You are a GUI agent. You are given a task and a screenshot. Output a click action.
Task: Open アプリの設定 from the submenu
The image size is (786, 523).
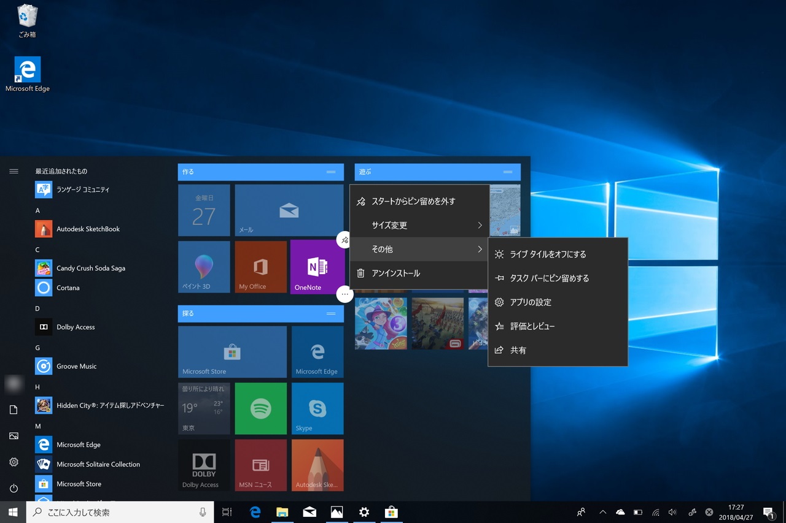[558, 302]
